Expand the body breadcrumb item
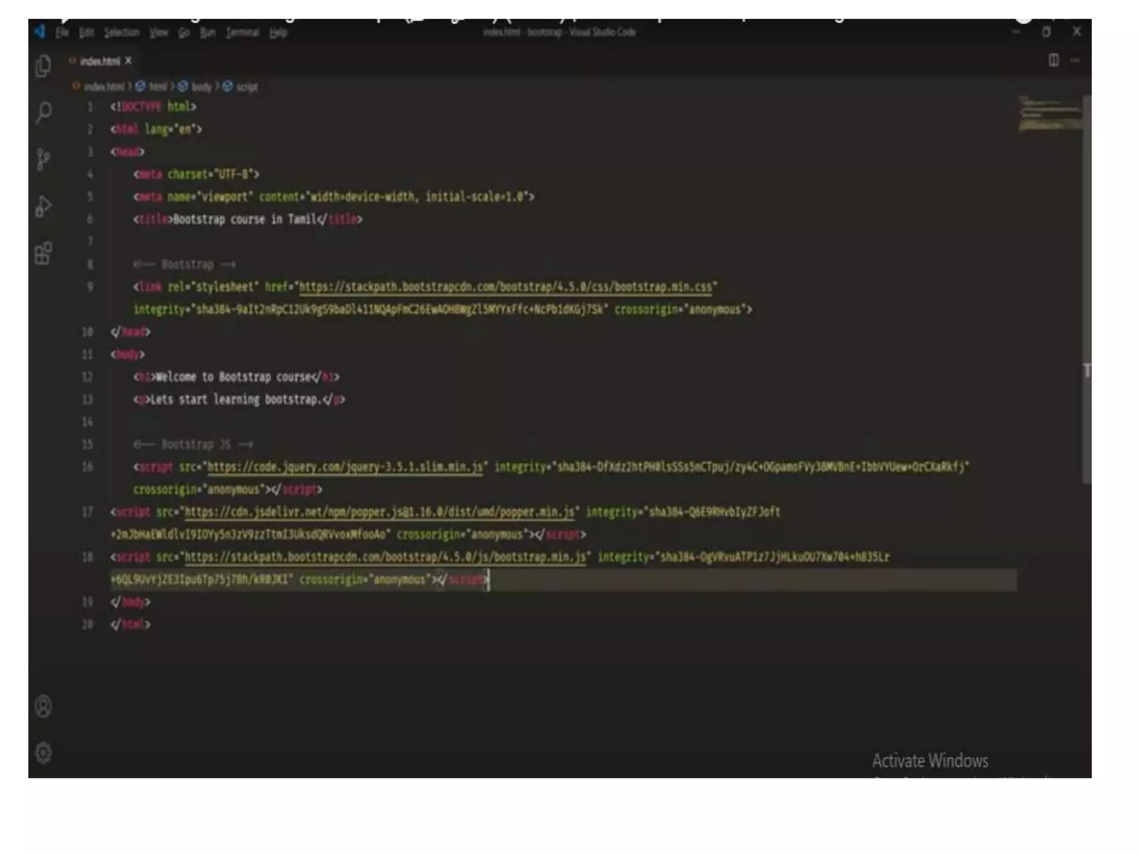Screen dimensions: 1139x854 pos(201,87)
